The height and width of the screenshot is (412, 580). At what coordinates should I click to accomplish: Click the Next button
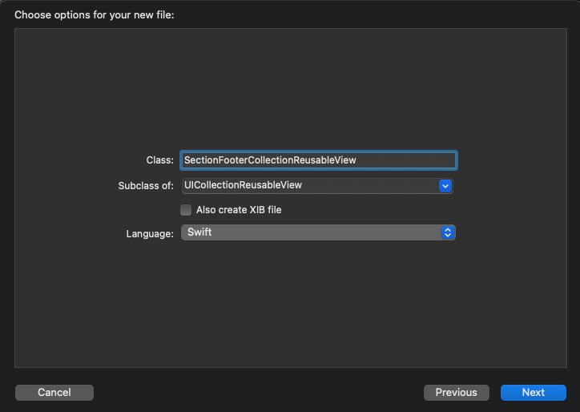[533, 393]
